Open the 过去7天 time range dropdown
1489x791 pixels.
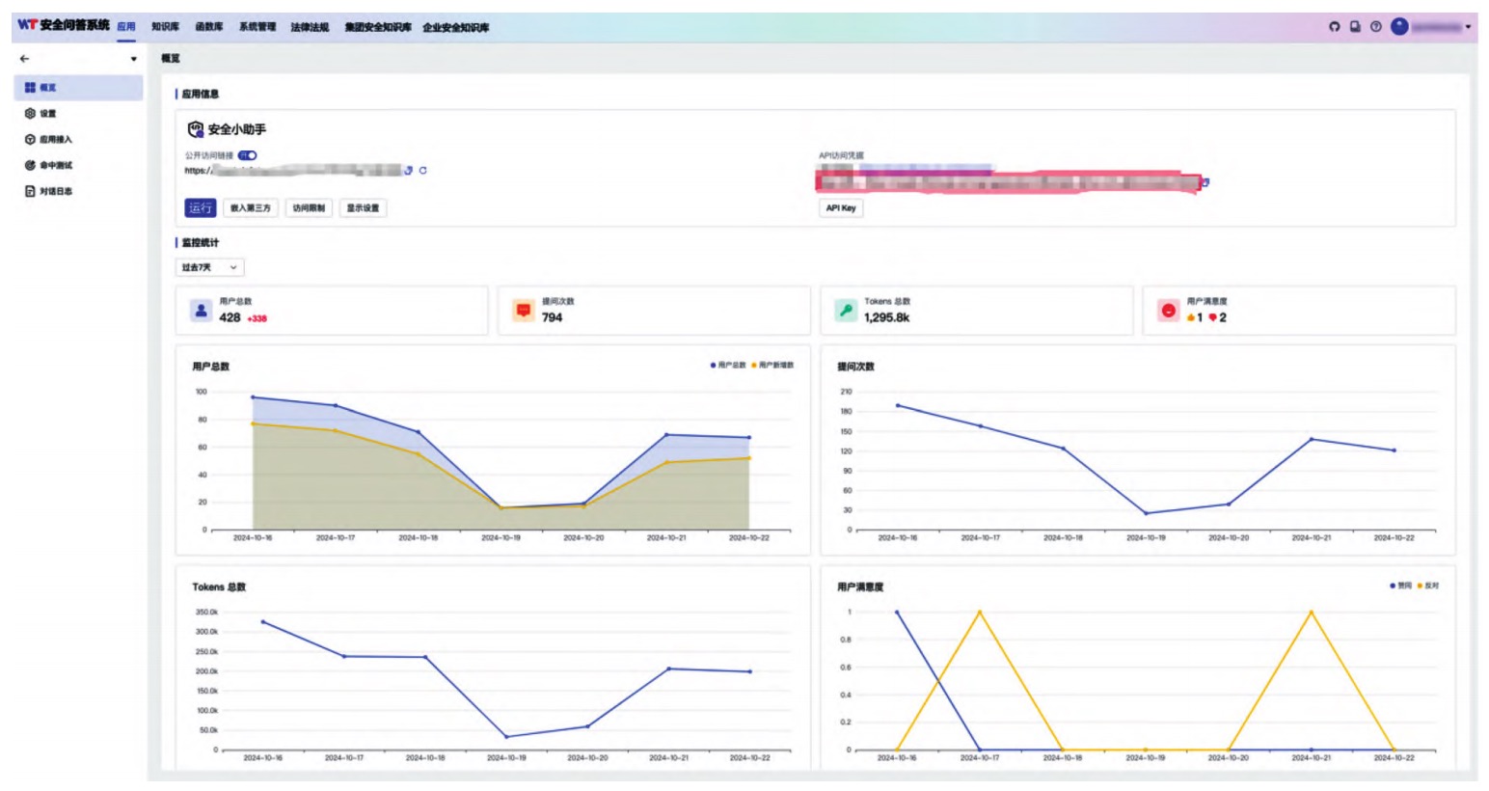click(209, 267)
